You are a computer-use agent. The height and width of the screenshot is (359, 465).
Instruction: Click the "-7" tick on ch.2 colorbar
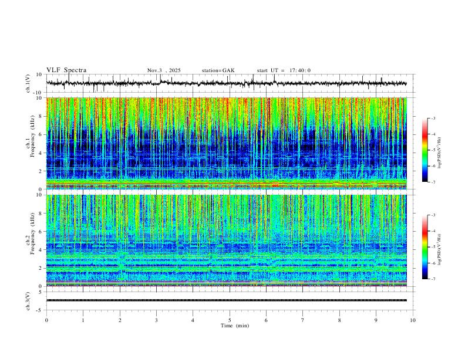433,279
